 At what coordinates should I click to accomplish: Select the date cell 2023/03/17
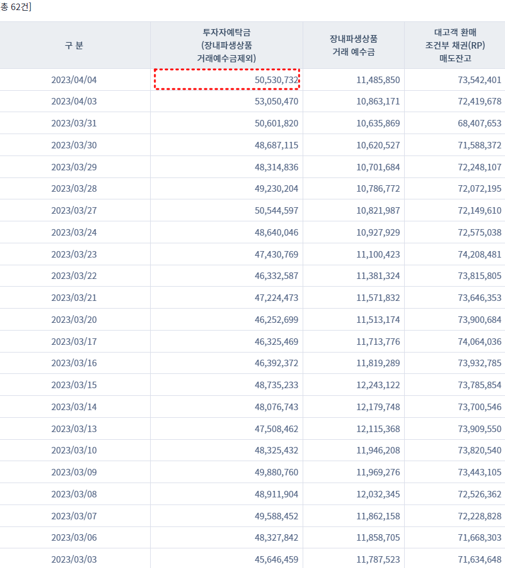pos(74,342)
